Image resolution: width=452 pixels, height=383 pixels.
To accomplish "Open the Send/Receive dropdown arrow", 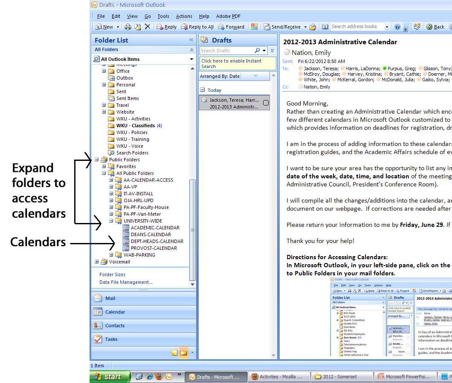I will [x=305, y=27].
